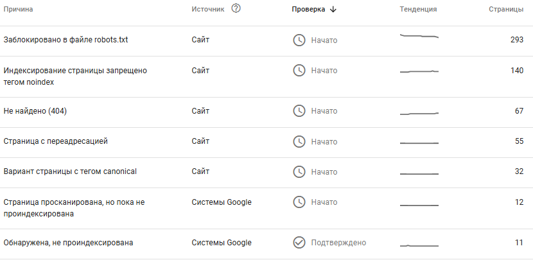Click trend sparkline for robots.txt row
The width and height of the screenshot is (533, 262).
click(419, 37)
